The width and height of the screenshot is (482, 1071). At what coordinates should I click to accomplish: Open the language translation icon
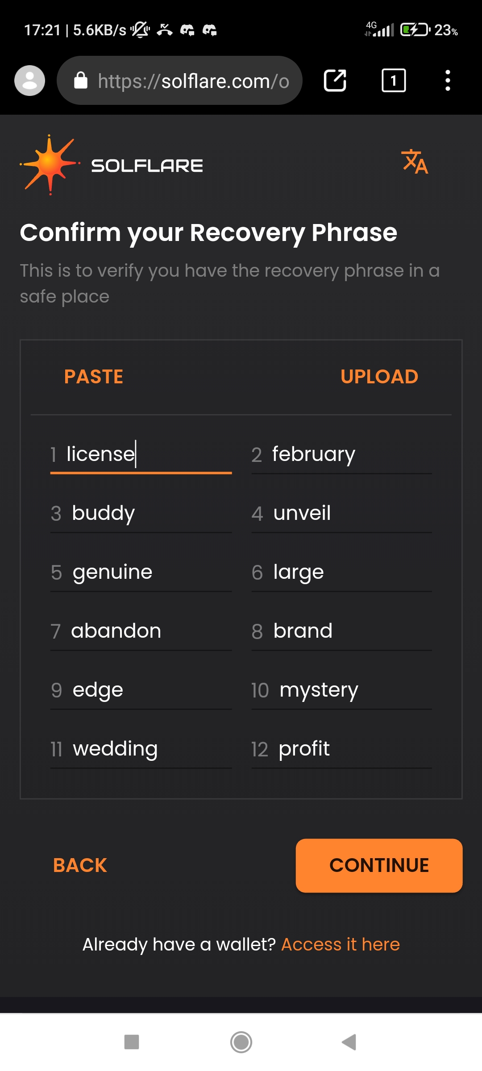[415, 162]
